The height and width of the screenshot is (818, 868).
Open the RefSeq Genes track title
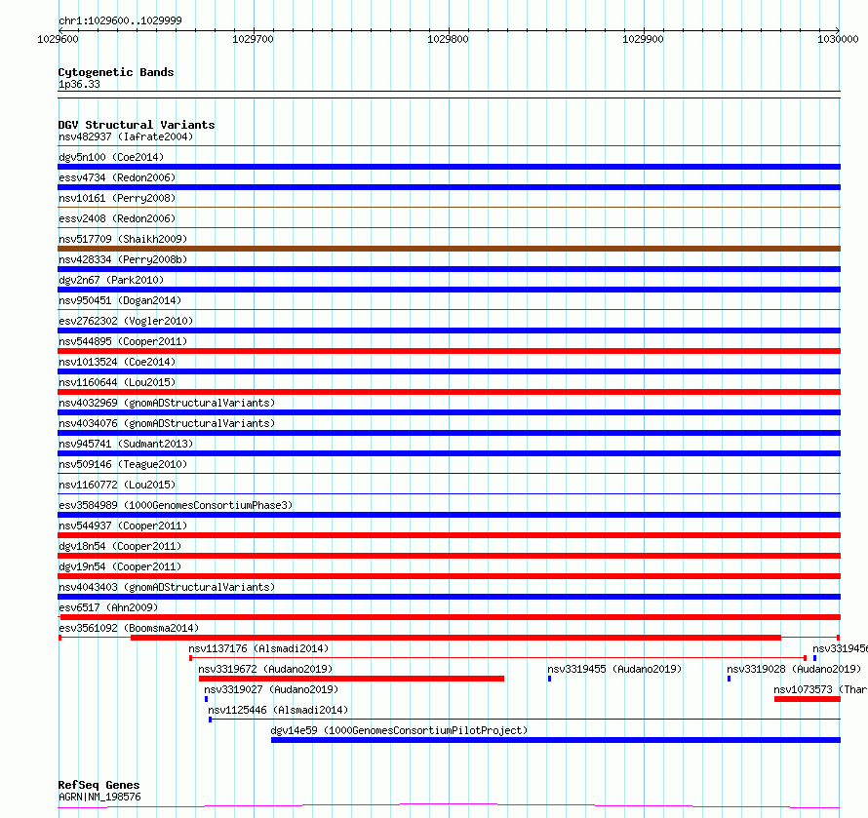[99, 785]
